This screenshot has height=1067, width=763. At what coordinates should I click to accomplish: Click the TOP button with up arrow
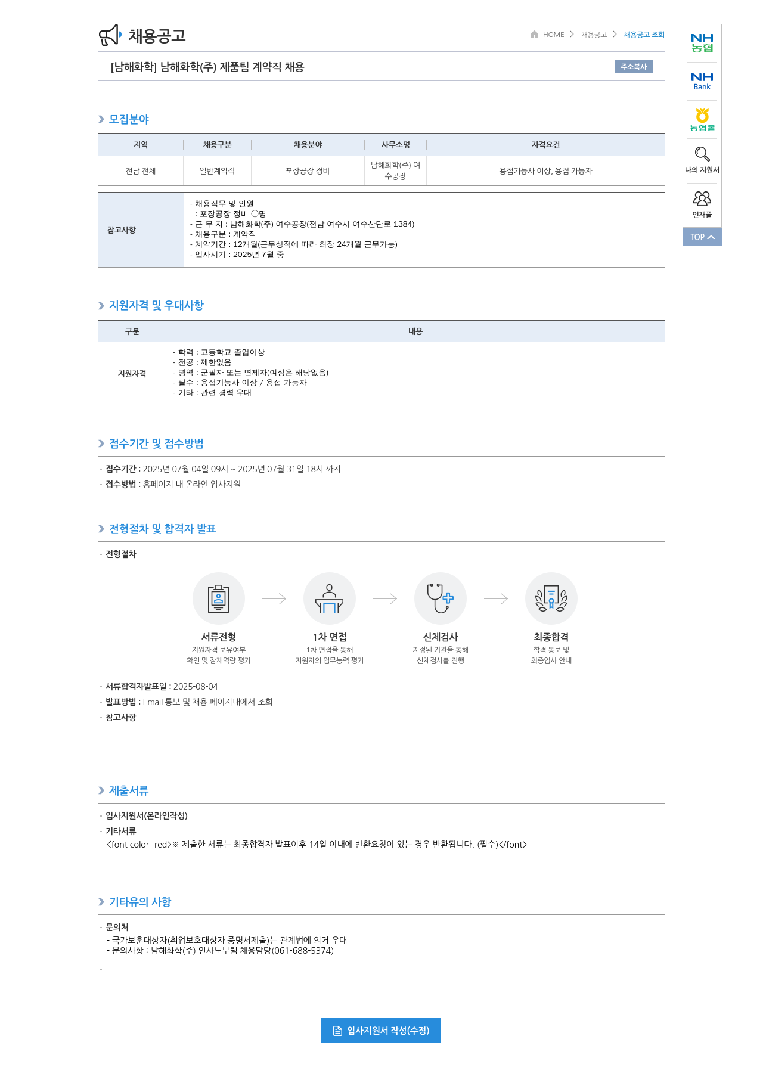pyautogui.click(x=702, y=237)
